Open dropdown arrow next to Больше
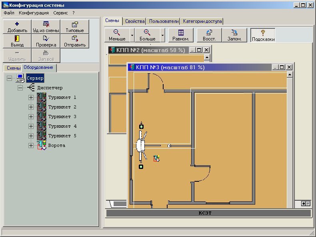The height and width of the screenshot is (237, 316). click(x=162, y=35)
